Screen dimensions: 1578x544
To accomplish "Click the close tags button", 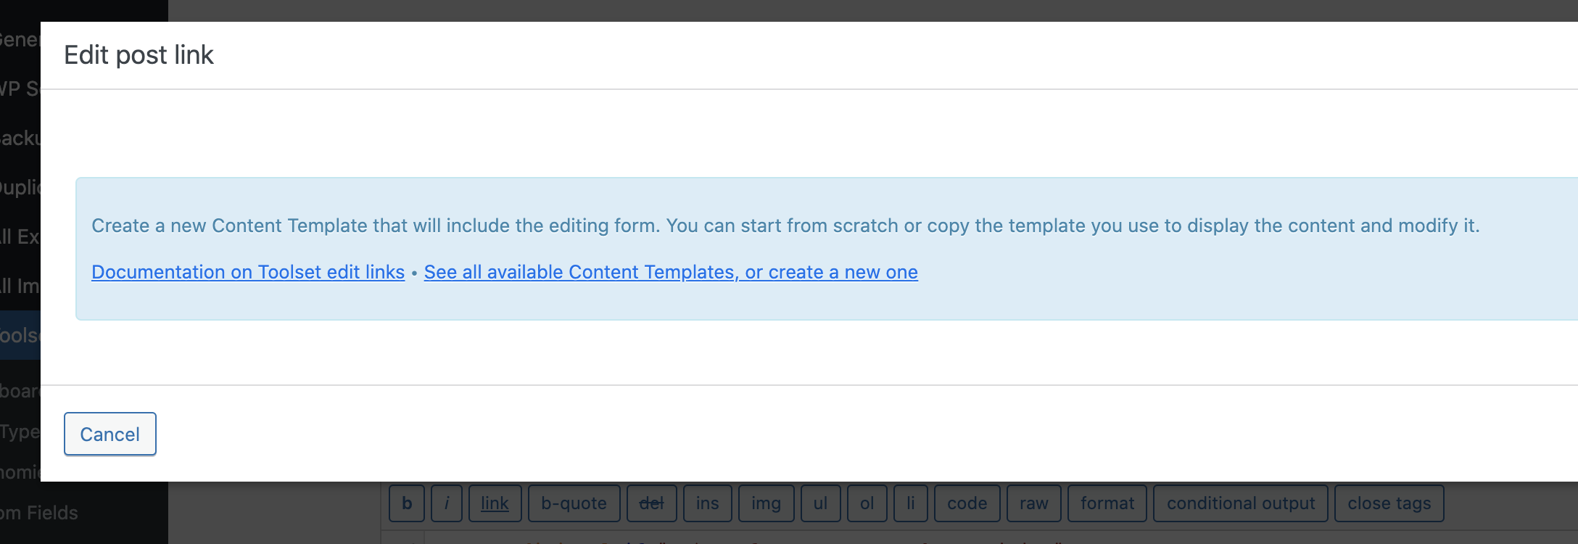I will [x=1389, y=503].
